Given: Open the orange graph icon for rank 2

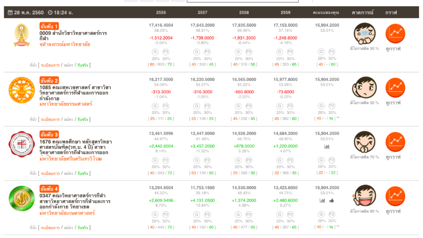Looking at the screenshot, I should coord(395,88).
